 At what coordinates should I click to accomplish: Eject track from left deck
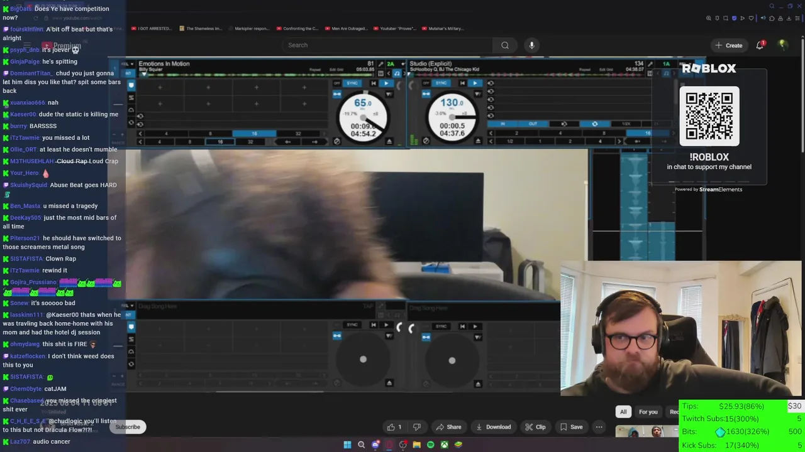(x=389, y=141)
